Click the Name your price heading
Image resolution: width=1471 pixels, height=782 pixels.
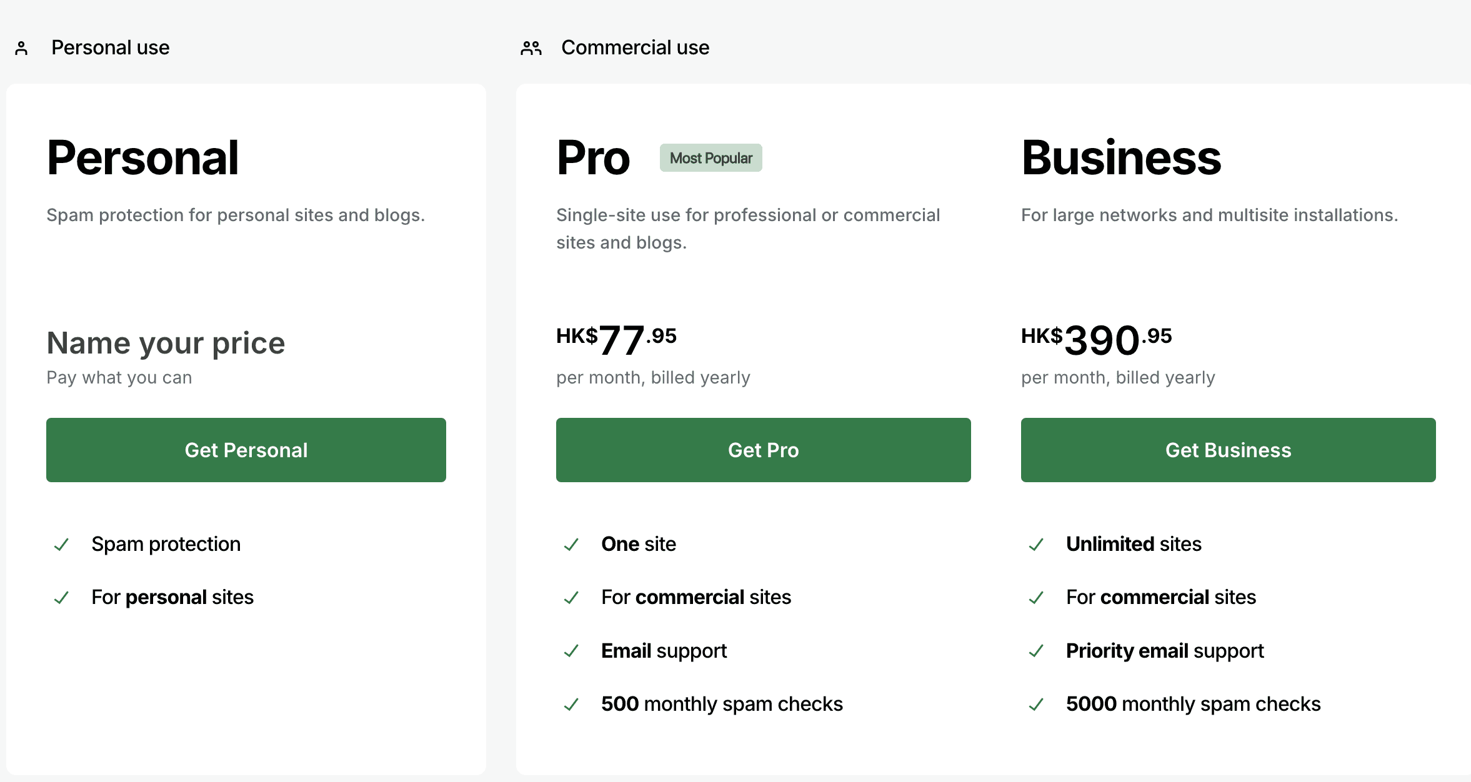tap(166, 343)
